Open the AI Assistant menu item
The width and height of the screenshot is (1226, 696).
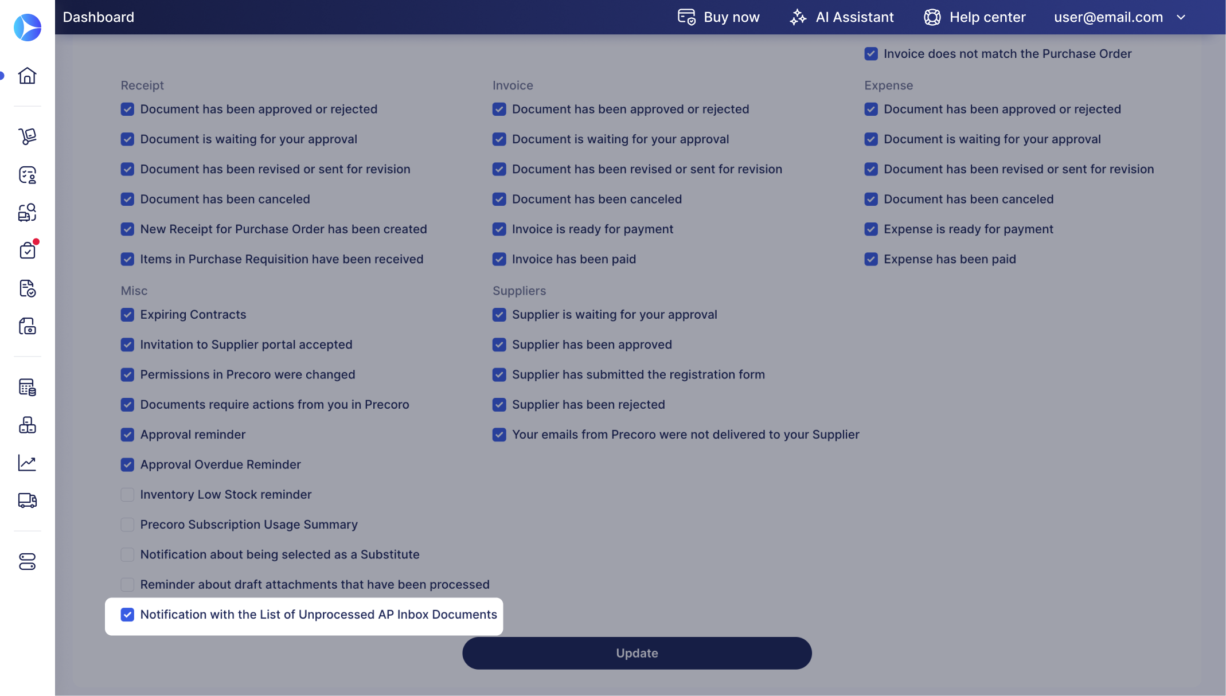coord(841,17)
